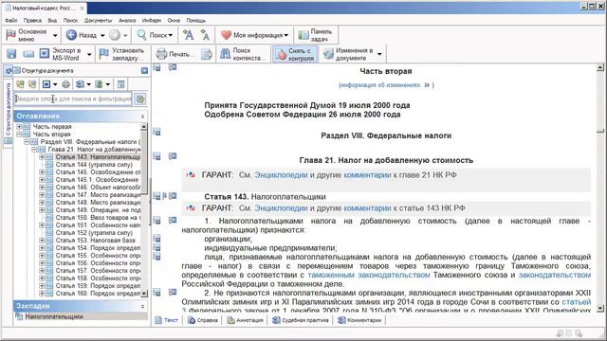Click Установить закладку flag button

click(x=122, y=54)
